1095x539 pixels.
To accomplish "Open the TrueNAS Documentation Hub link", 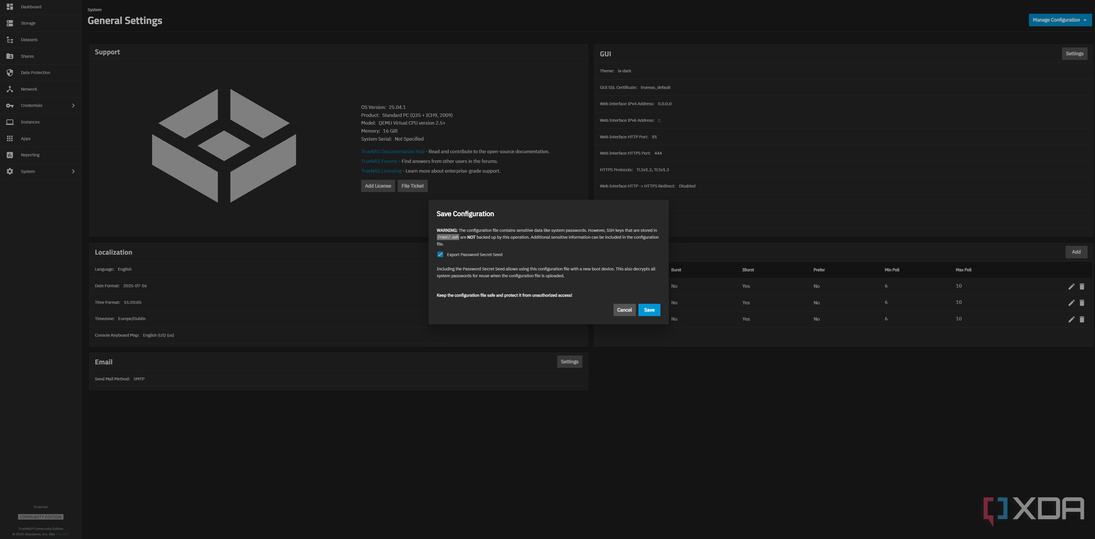I will click(392, 152).
